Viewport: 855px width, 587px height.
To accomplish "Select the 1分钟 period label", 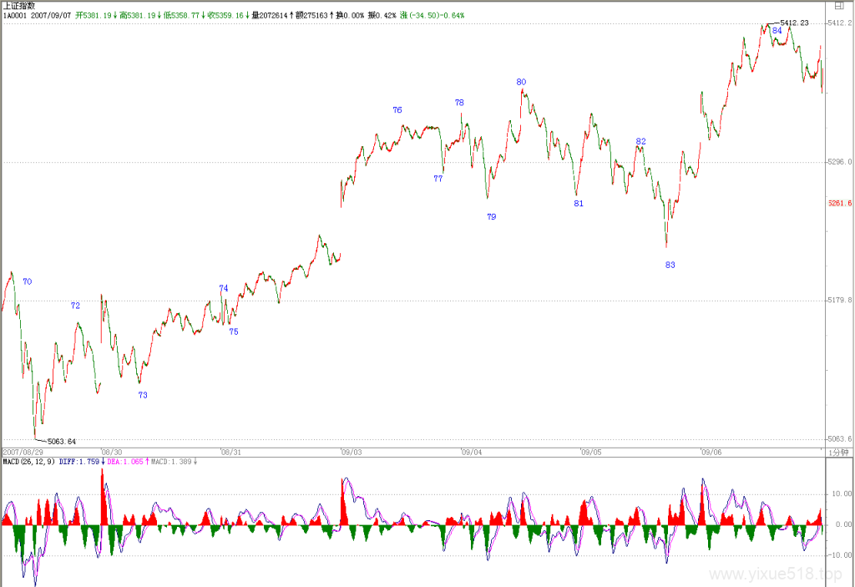I will [838, 453].
